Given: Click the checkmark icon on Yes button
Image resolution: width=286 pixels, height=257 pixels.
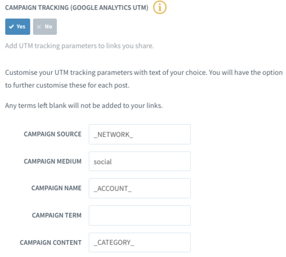Looking at the screenshot, I should [x=11, y=27].
